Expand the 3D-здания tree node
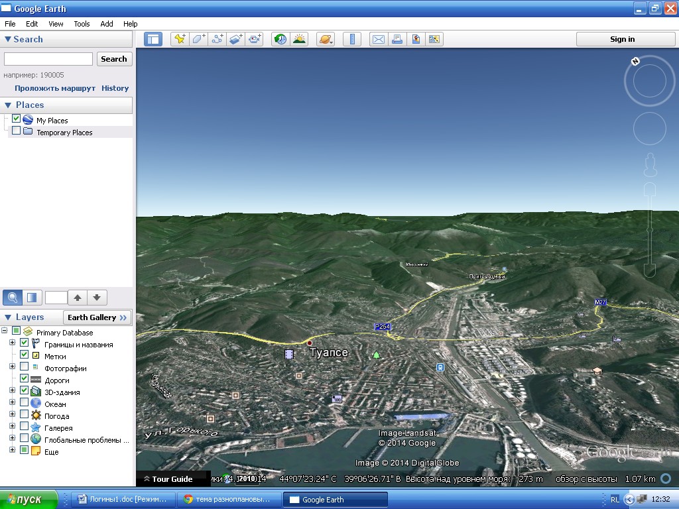The image size is (679, 509). pos(12,390)
